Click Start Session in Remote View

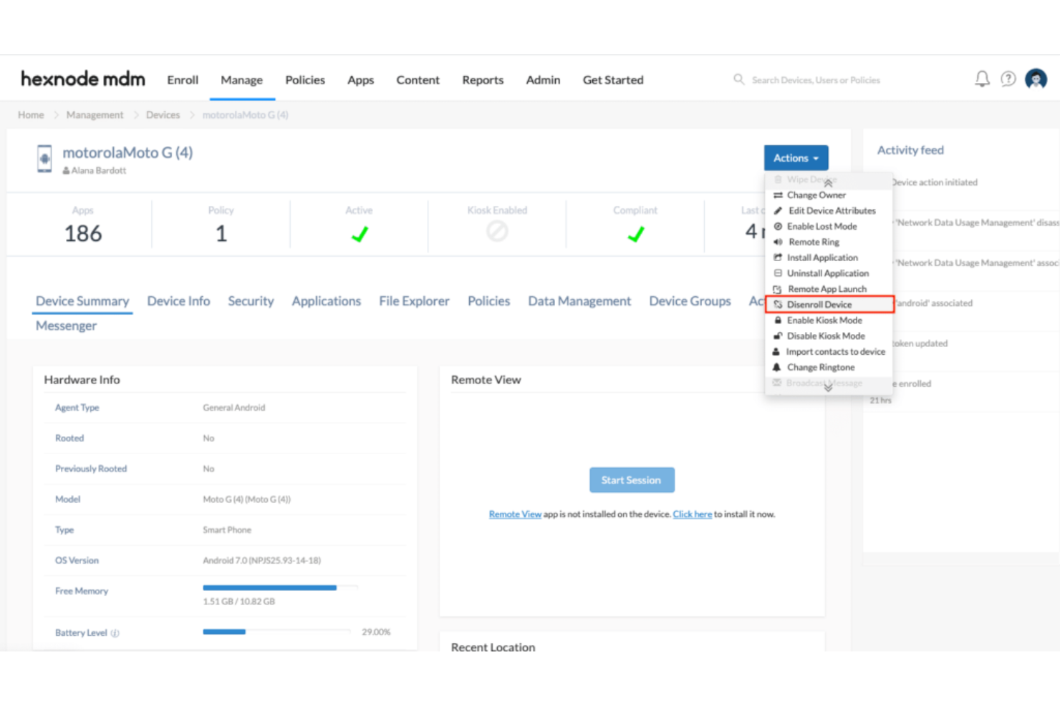pyautogui.click(x=632, y=479)
